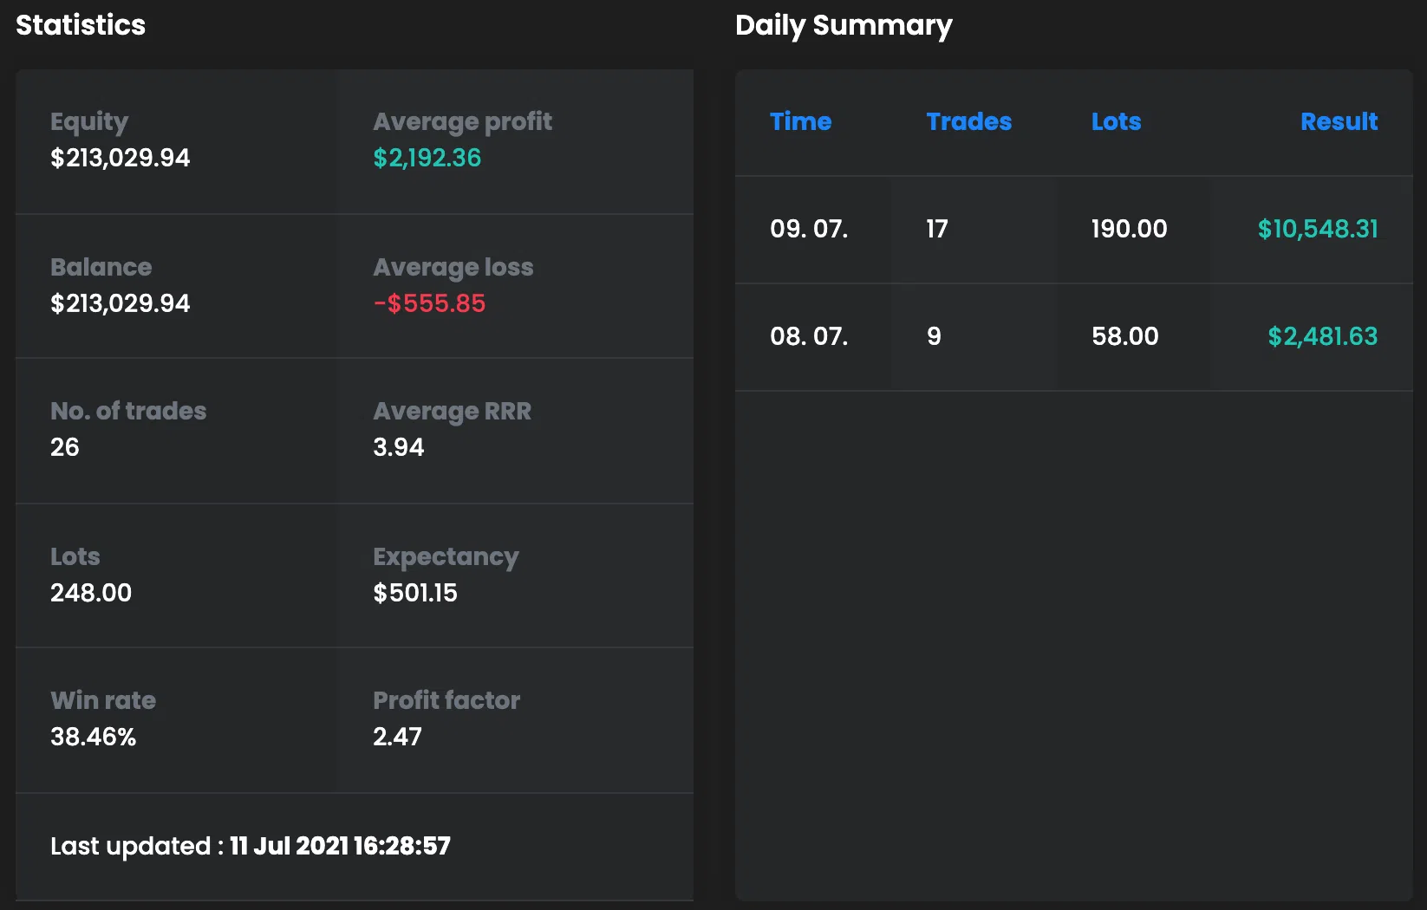The image size is (1427, 910).
Task: Click the Average RRR value 3.94
Action: (x=399, y=448)
